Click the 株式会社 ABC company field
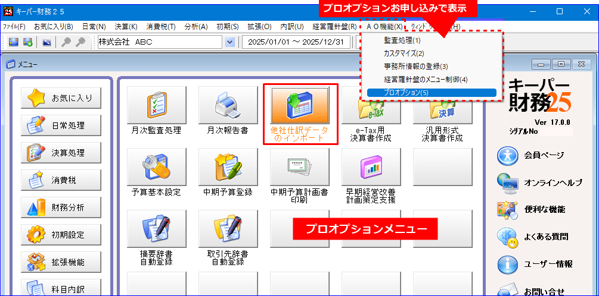Screen dimensions: 599x296 coord(161,42)
